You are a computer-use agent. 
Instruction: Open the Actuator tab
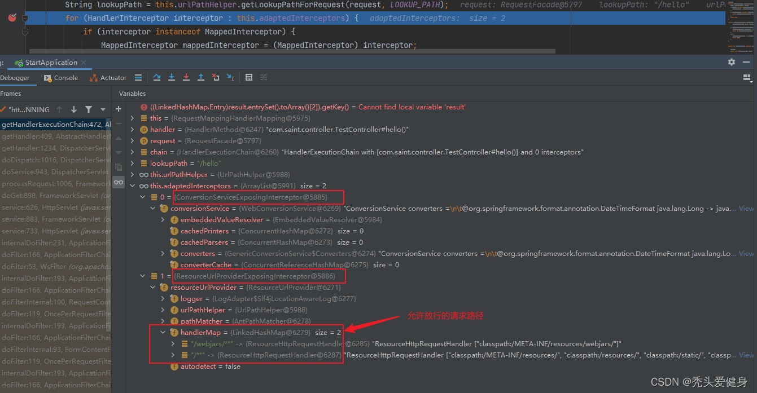coord(108,78)
